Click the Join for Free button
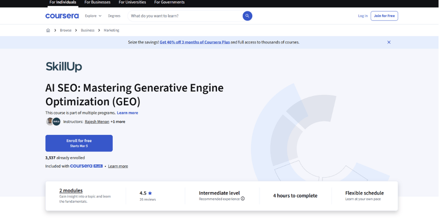Screen dimensions: 439x219 (x=384, y=16)
